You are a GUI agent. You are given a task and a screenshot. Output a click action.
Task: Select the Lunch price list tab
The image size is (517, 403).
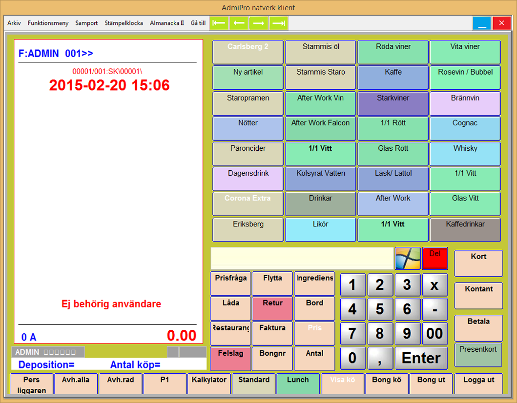click(x=298, y=384)
